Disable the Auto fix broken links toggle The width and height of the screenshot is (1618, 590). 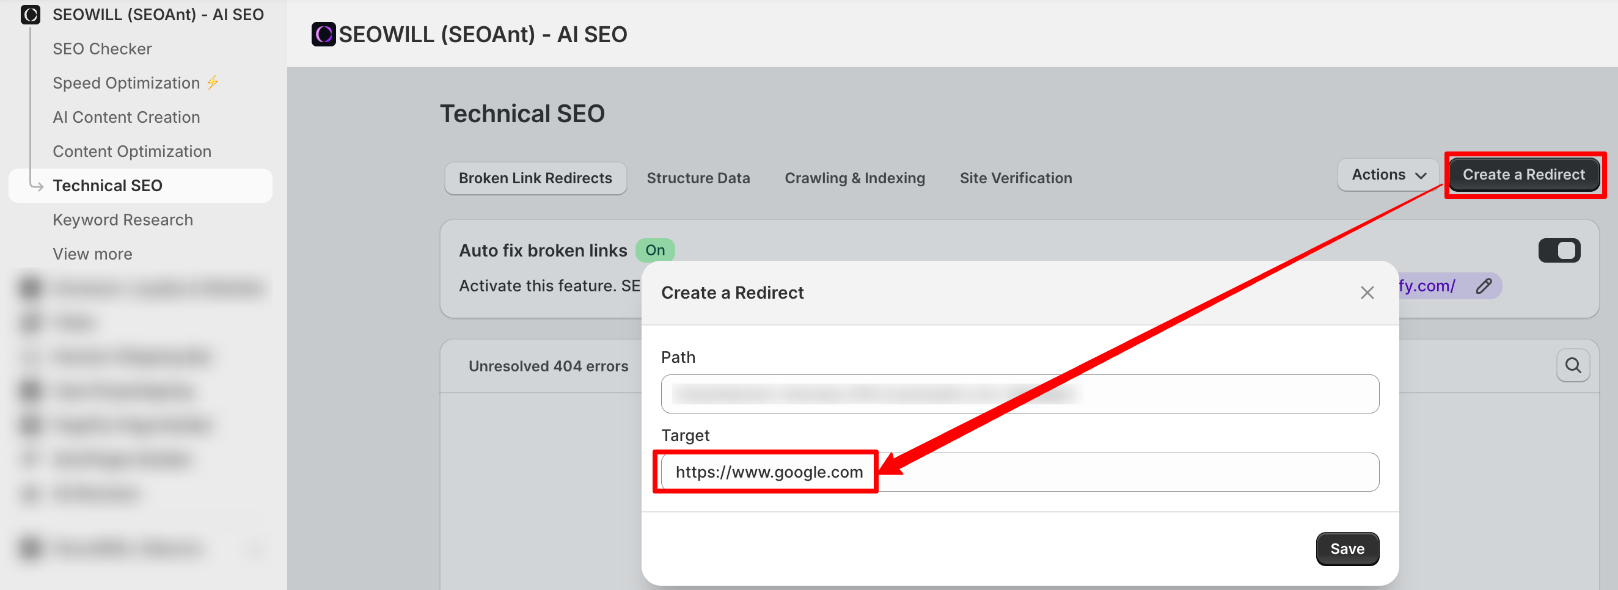(x=1558, y=251)
